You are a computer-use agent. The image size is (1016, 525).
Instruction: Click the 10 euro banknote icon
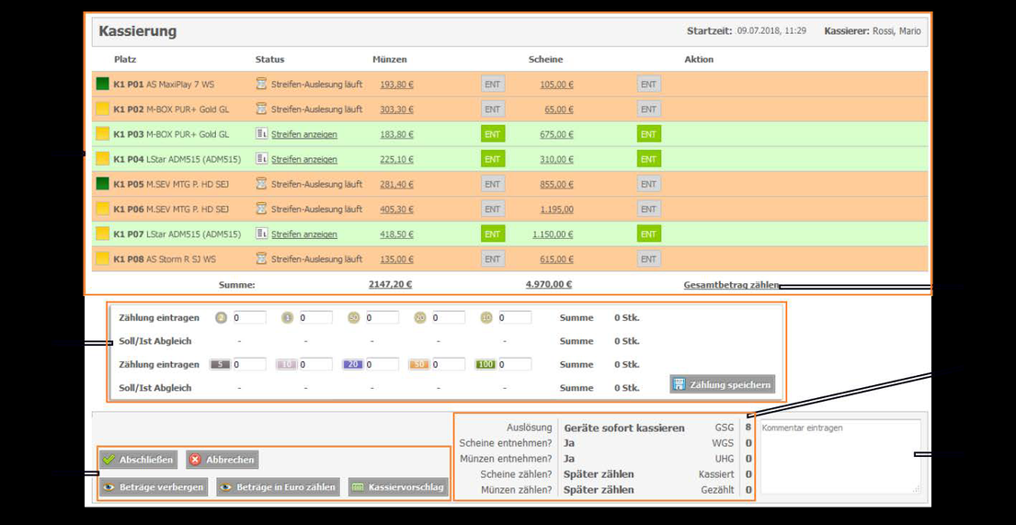coord(286,365)
